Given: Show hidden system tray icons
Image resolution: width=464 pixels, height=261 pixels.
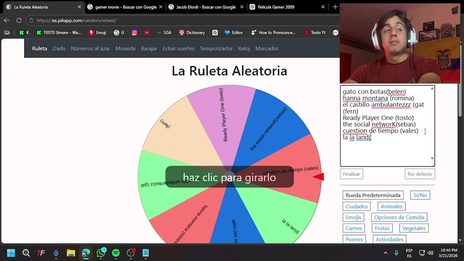Looking at the screenshot, I should coord(385,253).
